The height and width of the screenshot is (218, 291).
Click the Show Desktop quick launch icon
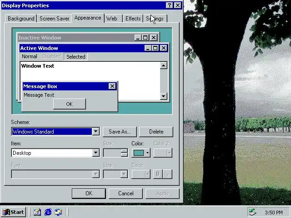point(37,212)
